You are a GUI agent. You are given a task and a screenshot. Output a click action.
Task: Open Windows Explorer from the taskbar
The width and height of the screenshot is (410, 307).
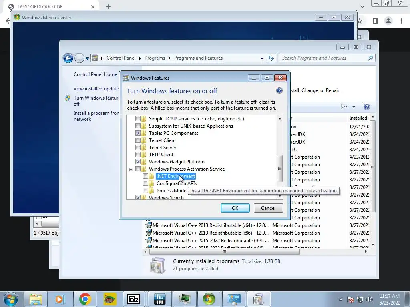36,299
